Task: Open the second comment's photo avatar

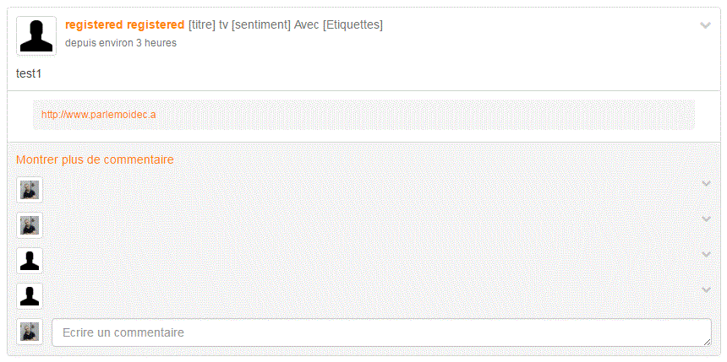Action: tap(30, 225)
